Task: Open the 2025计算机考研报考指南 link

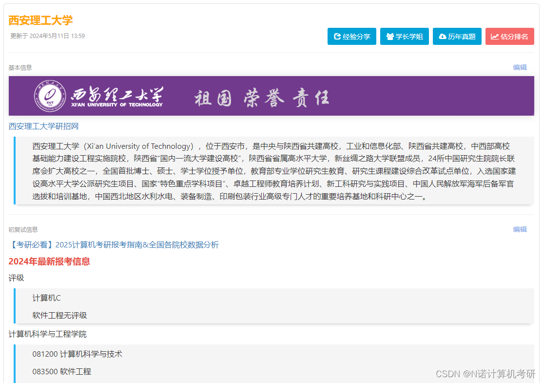Action: point(114,245)
